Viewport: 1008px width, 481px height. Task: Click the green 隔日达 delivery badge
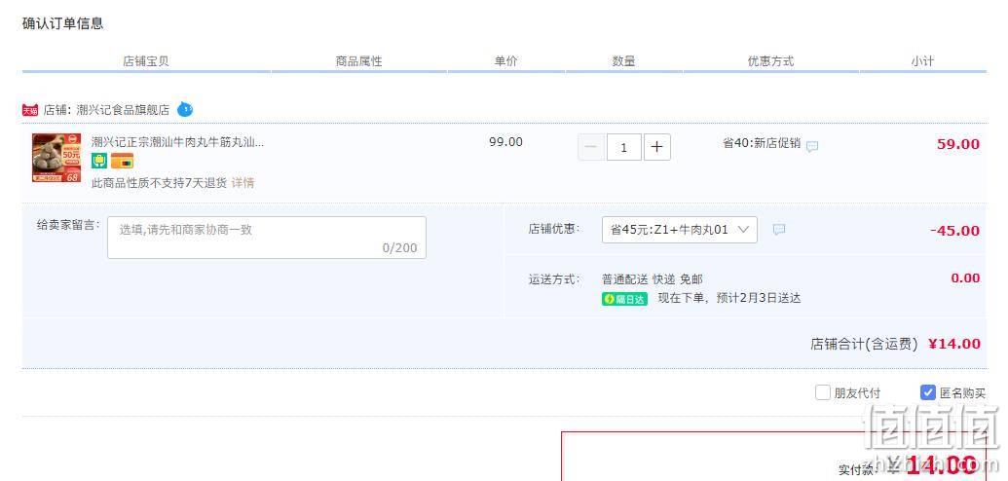click(x=625, y=299)
